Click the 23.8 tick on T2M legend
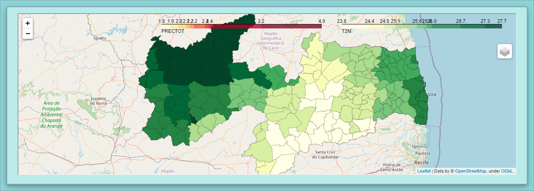This screenshot has width=534, height=191. tap(342, 21)
